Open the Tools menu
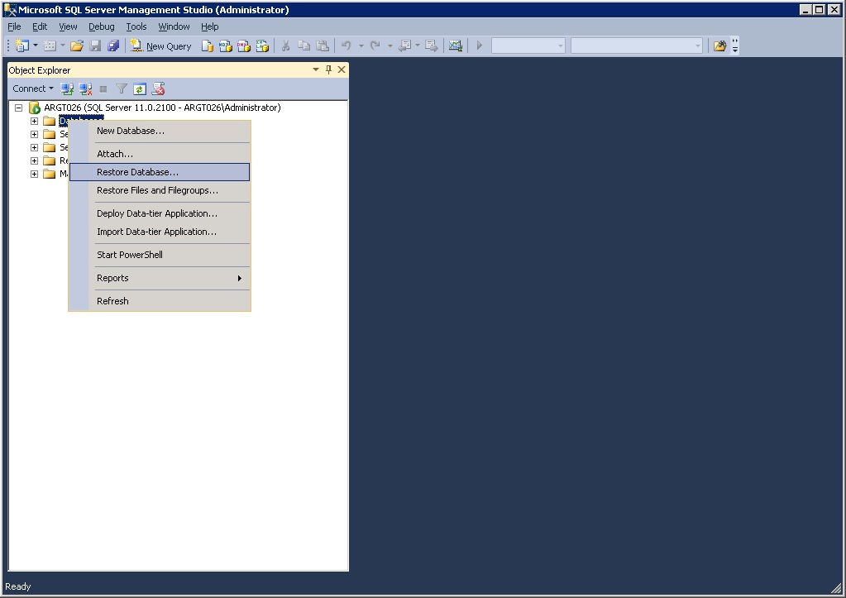 point(136,26)
